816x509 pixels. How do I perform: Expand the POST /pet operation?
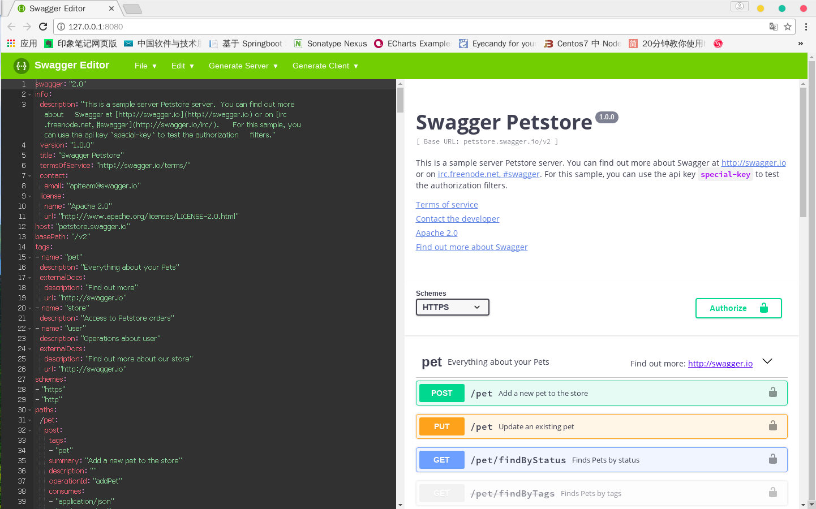(602, 393)
